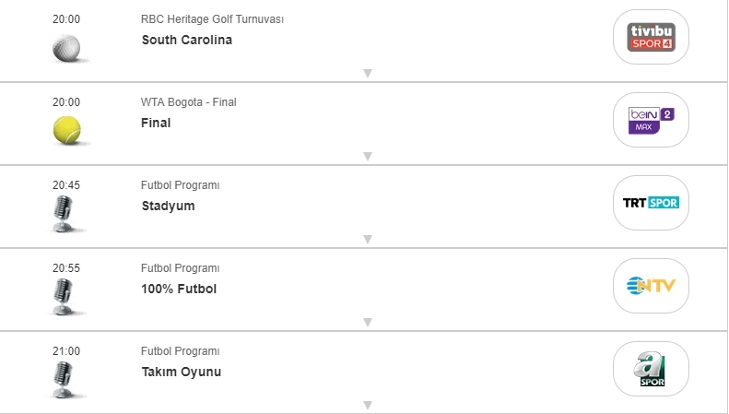Image resolution: width=729 pixels, height=414 pixels.
Task: Open the A Spor channel logo
Action: click(x=651, y=369)
